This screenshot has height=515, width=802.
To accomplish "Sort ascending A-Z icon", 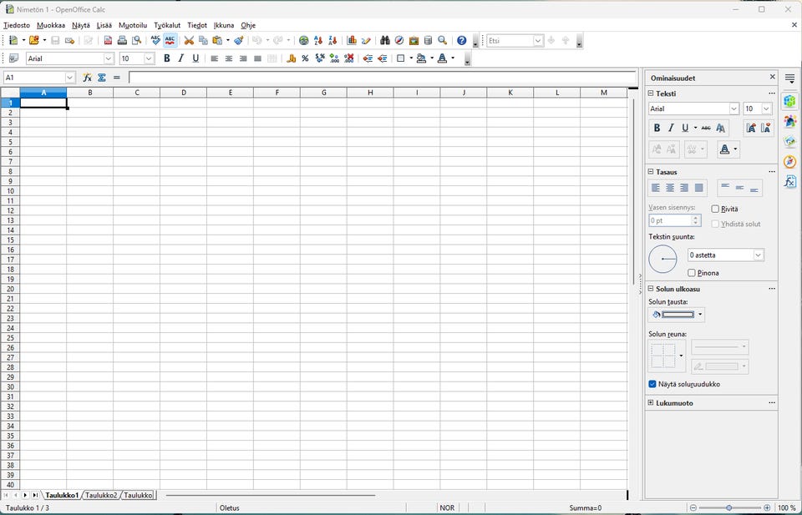I will [318, 40].
